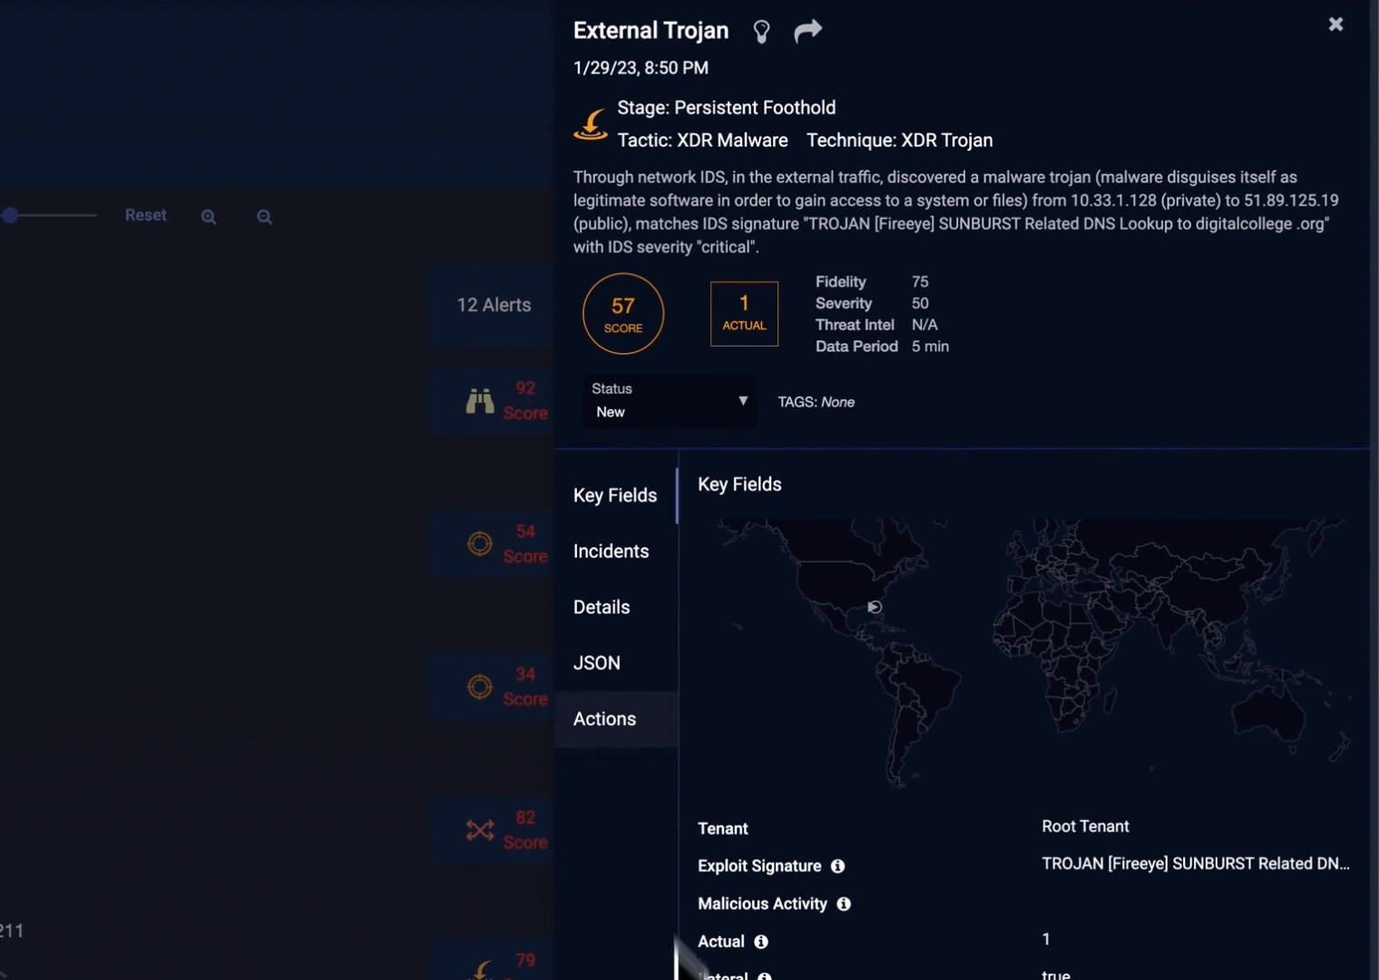Click the 1 Actual box
Screen dimensions: 1379x980
click(x=744, y=314)
